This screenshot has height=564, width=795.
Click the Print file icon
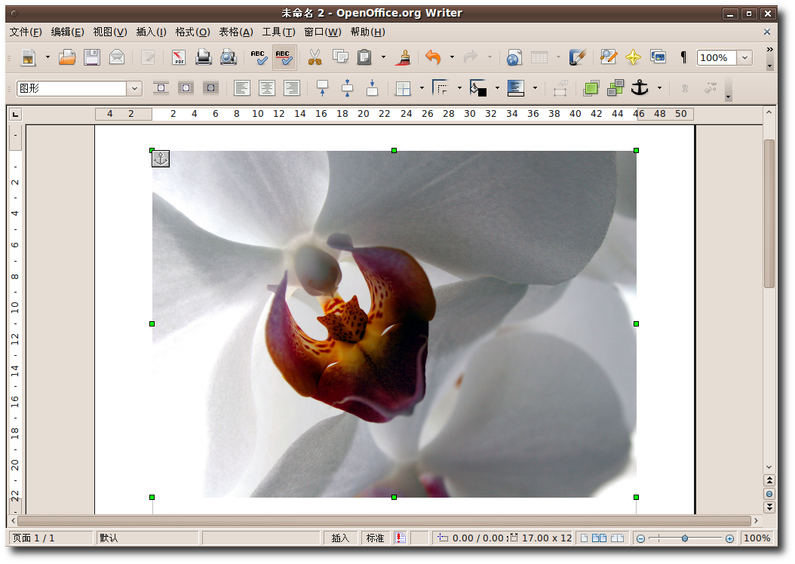[204, 57]
